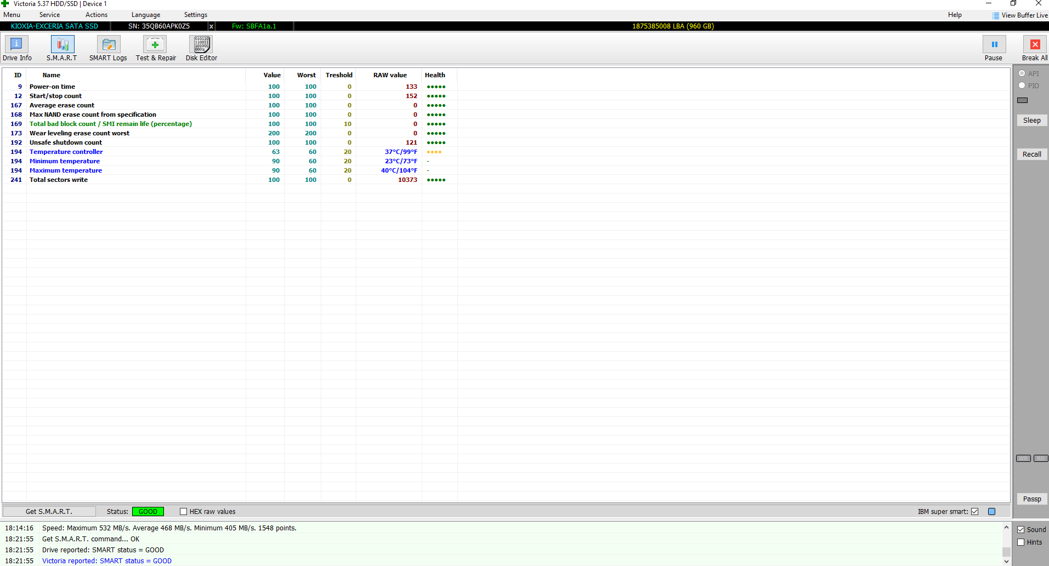Click the RAW value column header
This screenshot has height=566, width=1049.
coord(390,75)
